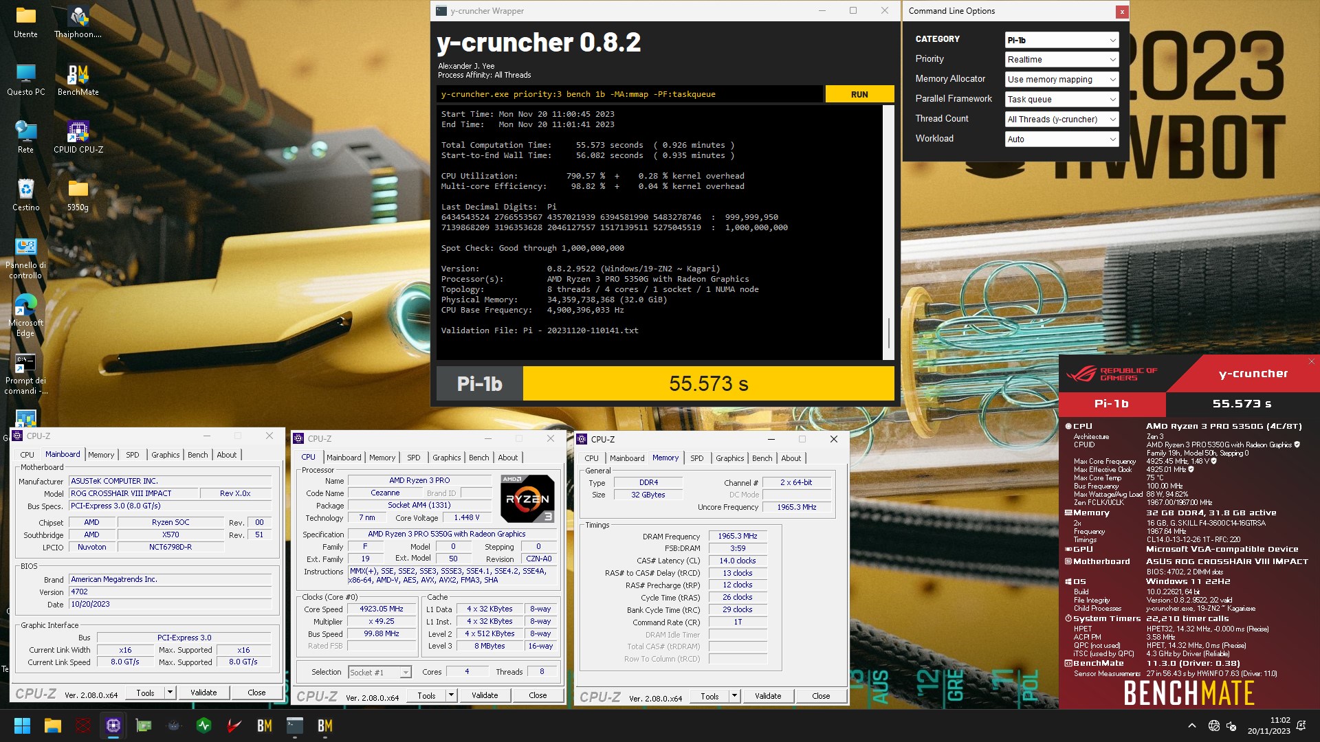
Task: Select the Rete network desktop icon
Action: [x=25, y=137]
